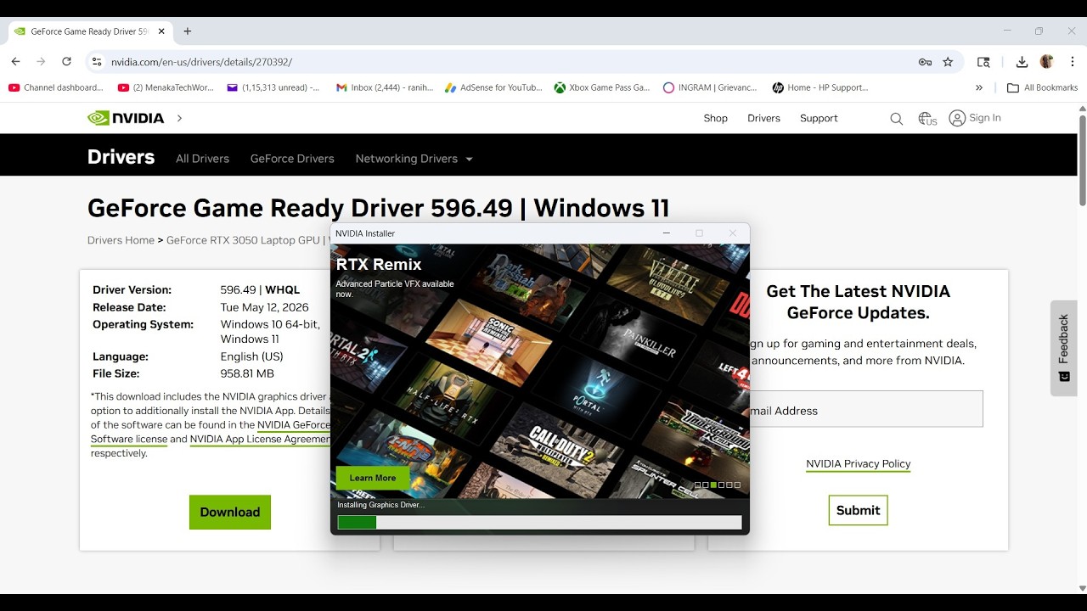Click the address bar URL
This screenshot has height=611, width=1087.
point(201,62)
